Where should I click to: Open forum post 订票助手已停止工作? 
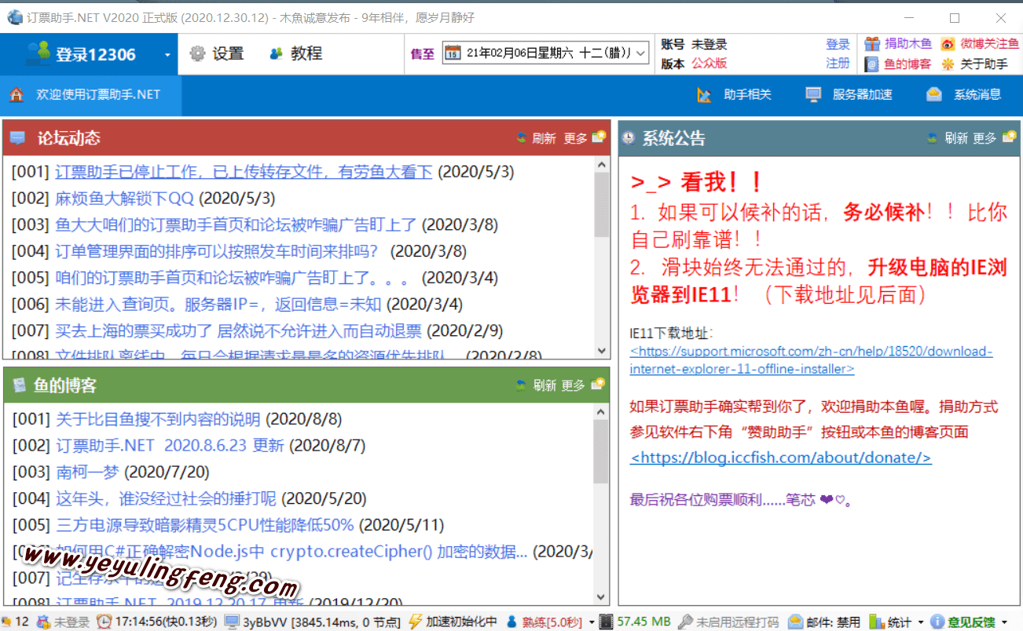244,172
